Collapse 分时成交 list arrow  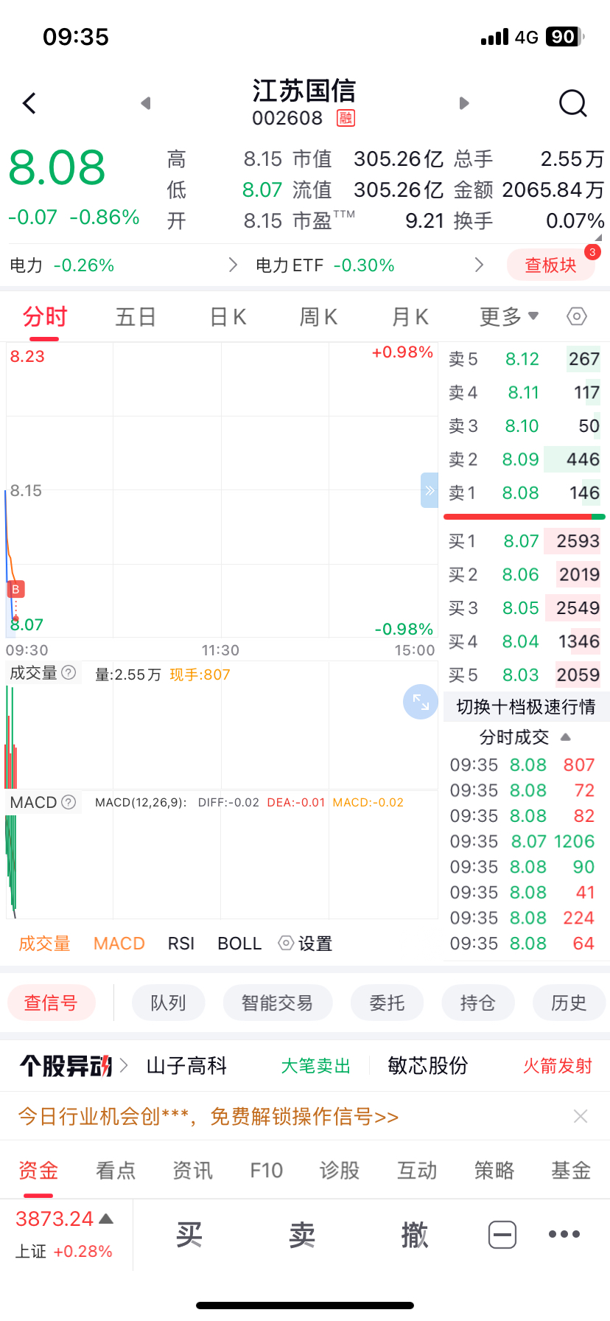pos(566,737)
